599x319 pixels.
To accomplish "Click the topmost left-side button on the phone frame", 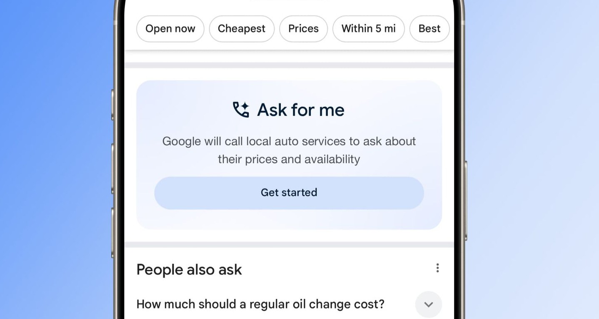I will (x=112, y=105).
